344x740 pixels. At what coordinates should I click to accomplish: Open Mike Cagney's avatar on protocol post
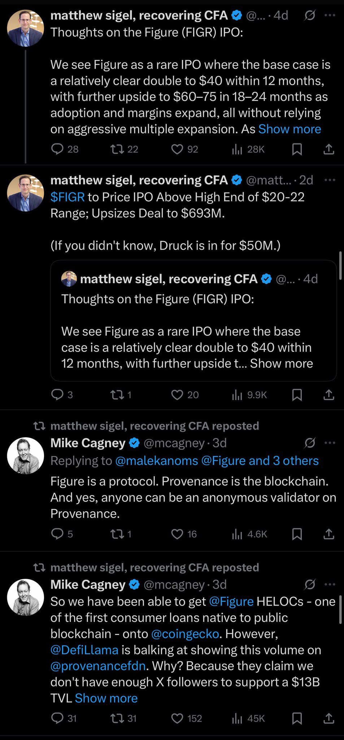pyautogui.click(x=26, y=456)
